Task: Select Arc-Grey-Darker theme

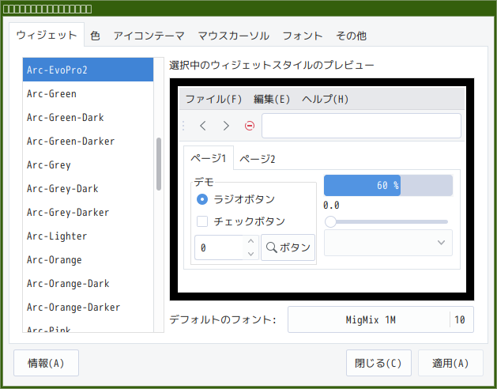Action: (x=88, y=212)
